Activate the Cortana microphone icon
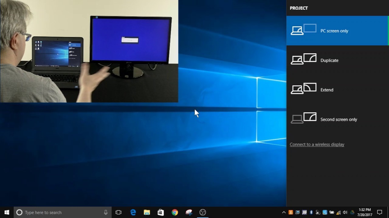The width and height of the screenshot is (389, 218). (106, 212)
